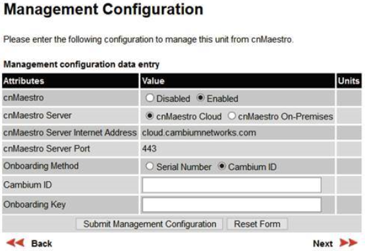
Task: Go Next using the red double-arrow icon
Action: click(349, 243)
